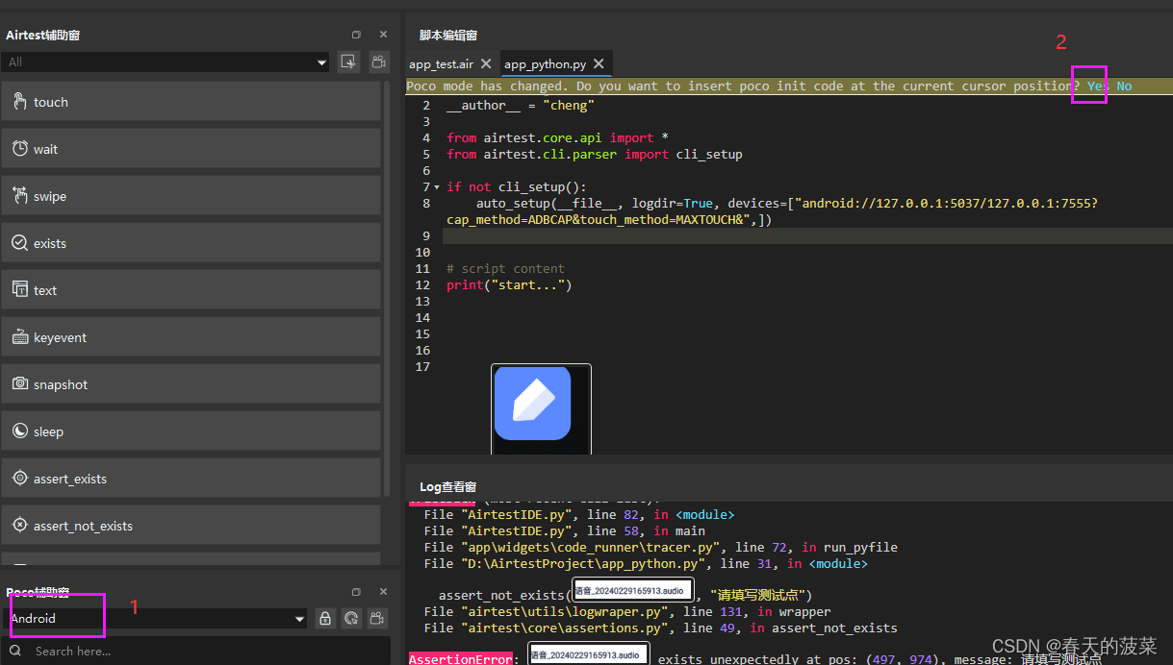Click the Poco record camera icon
This screenshot has width=1173, height=665.
(x=379, y=619)
